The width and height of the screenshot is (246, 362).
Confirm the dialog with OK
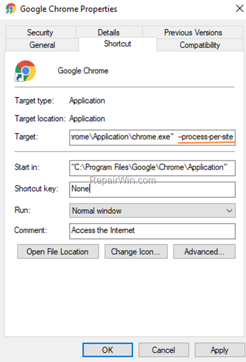pyautogui.click(x=108, y=350)
